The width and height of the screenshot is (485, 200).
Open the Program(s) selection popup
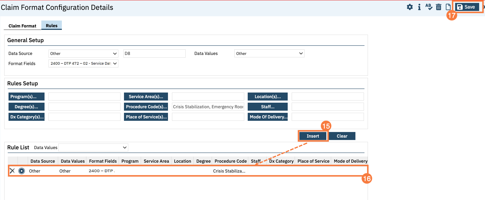pyautogui.click(x=26, y=97)
